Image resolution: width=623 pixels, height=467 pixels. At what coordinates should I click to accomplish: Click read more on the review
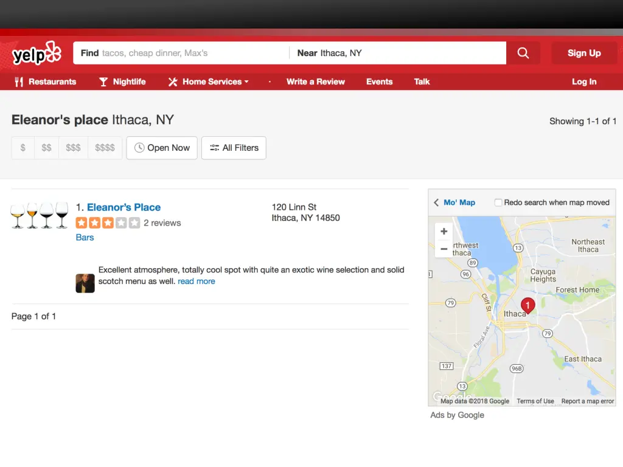(197, 281)
